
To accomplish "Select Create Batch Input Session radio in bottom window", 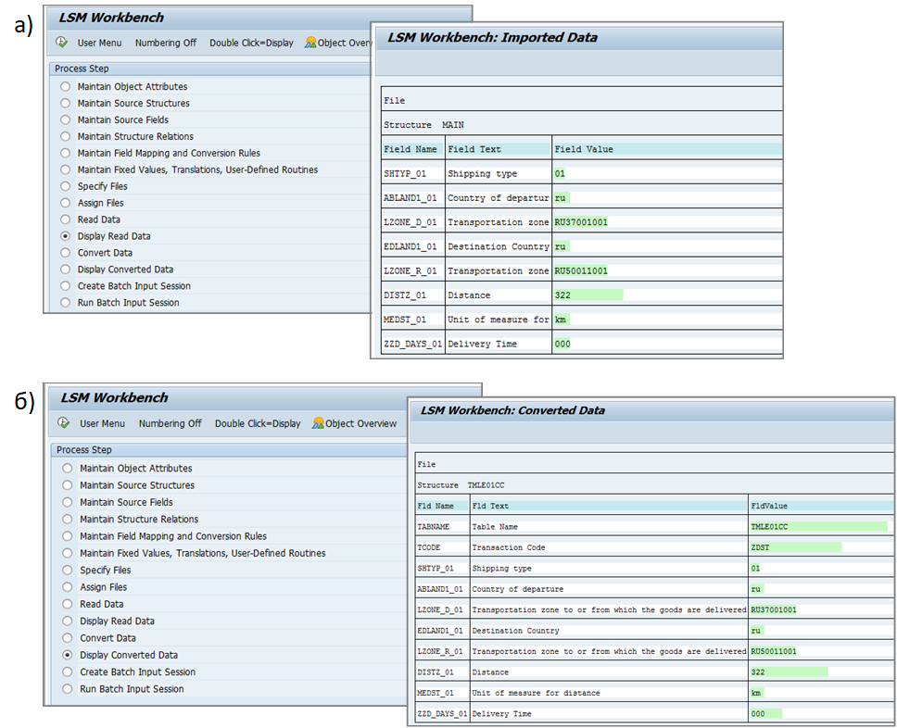I will pyautogui.click(x=68, y=672).
